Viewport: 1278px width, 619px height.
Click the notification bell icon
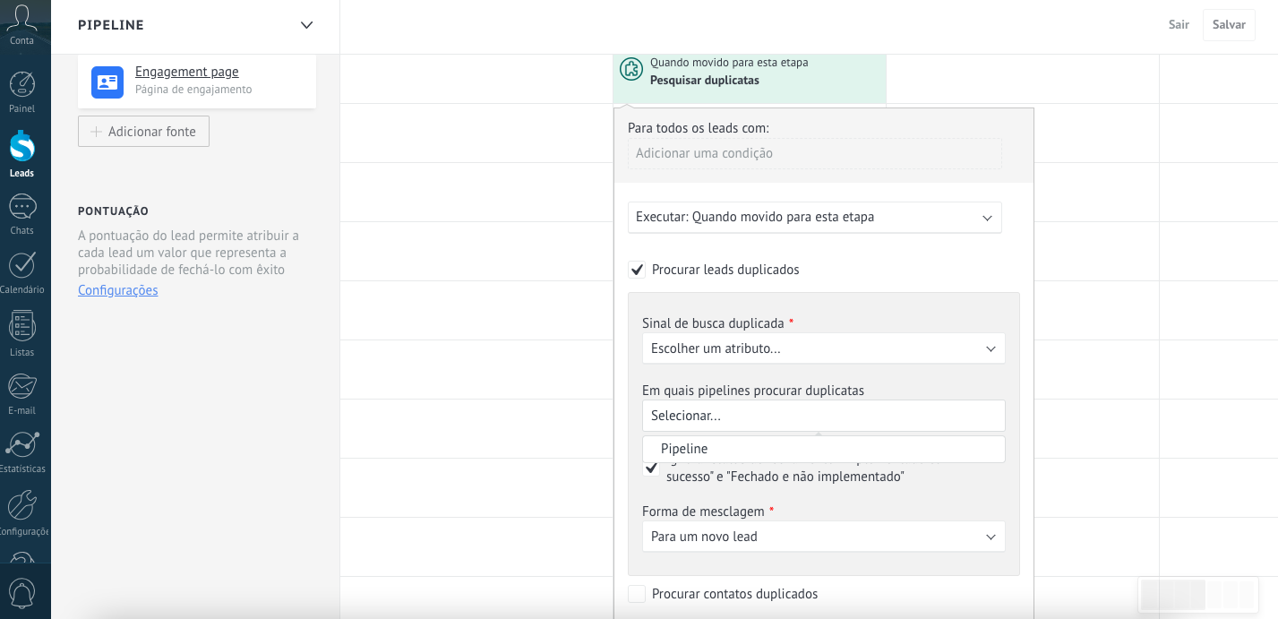tap(21, 593)
